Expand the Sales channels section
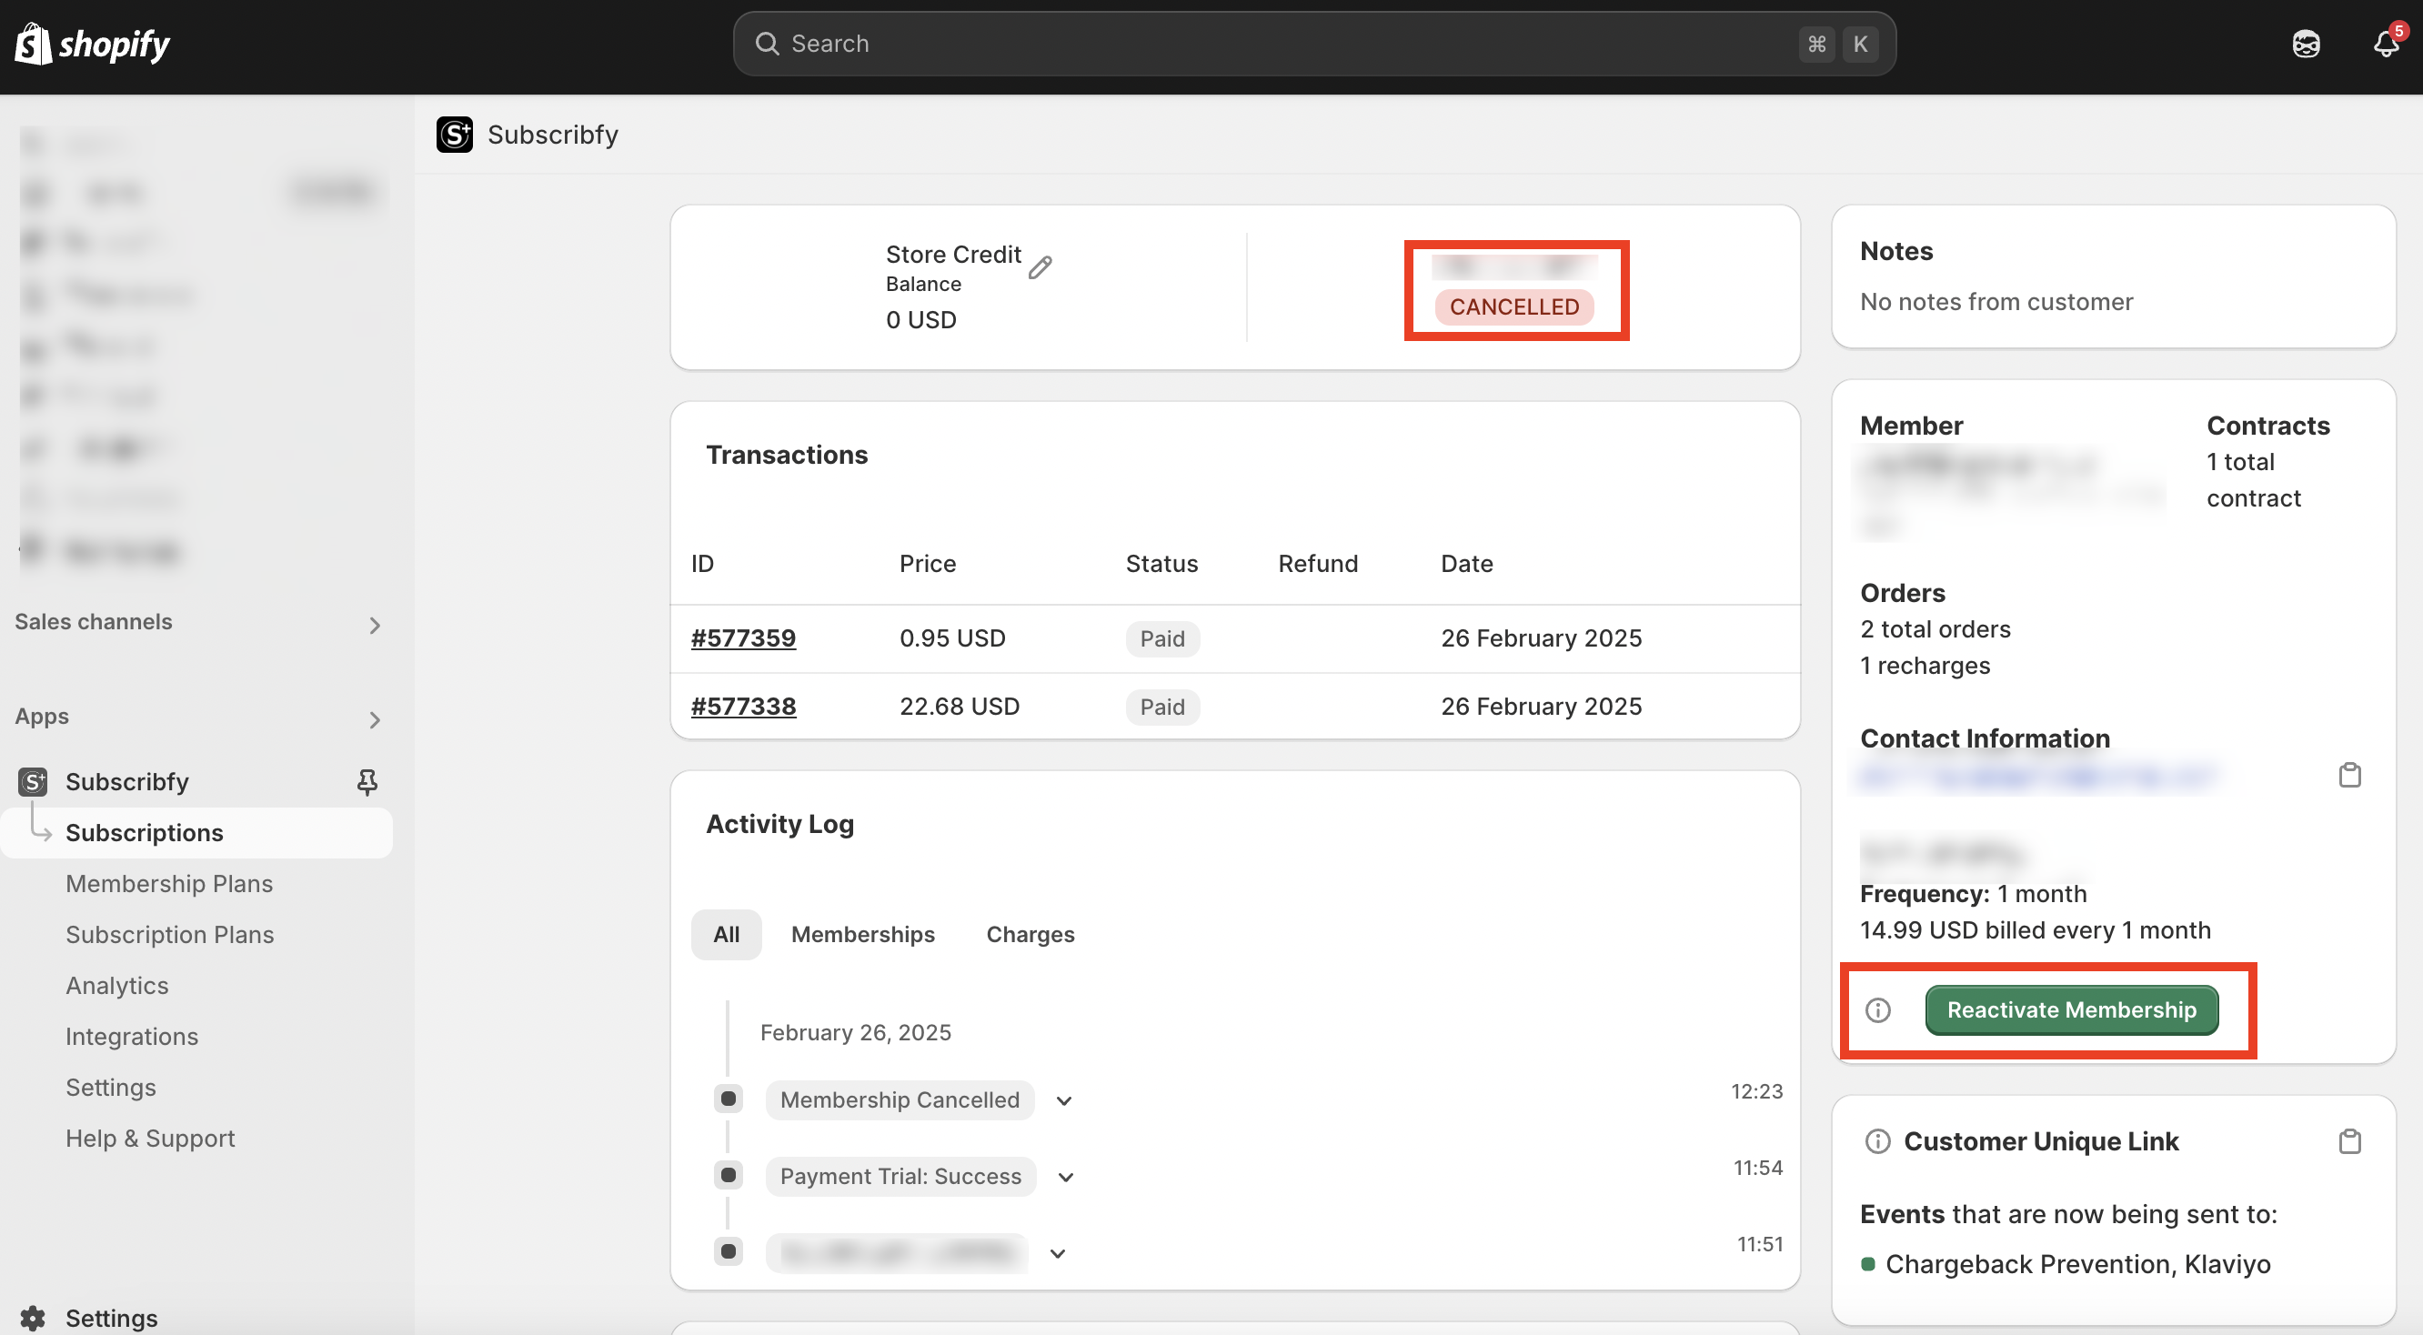 (375, 625)
